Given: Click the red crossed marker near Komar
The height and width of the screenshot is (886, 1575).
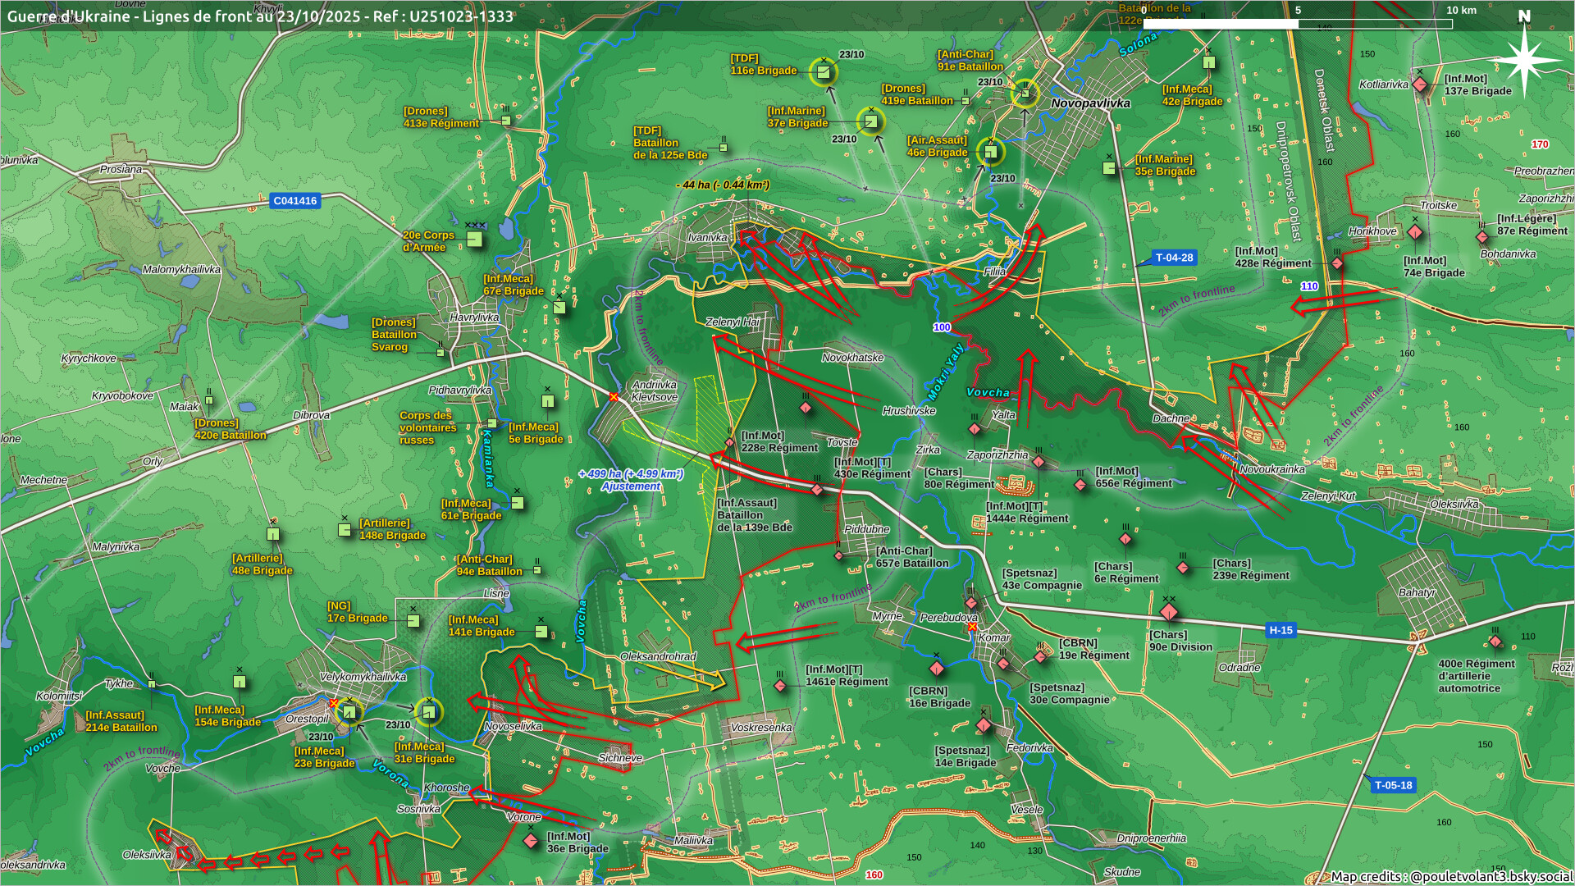Looking at the screenshot, I should [972, 627].
